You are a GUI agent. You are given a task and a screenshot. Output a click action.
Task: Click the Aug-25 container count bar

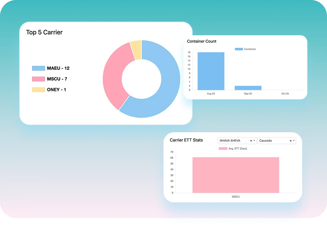coord(211,71)
